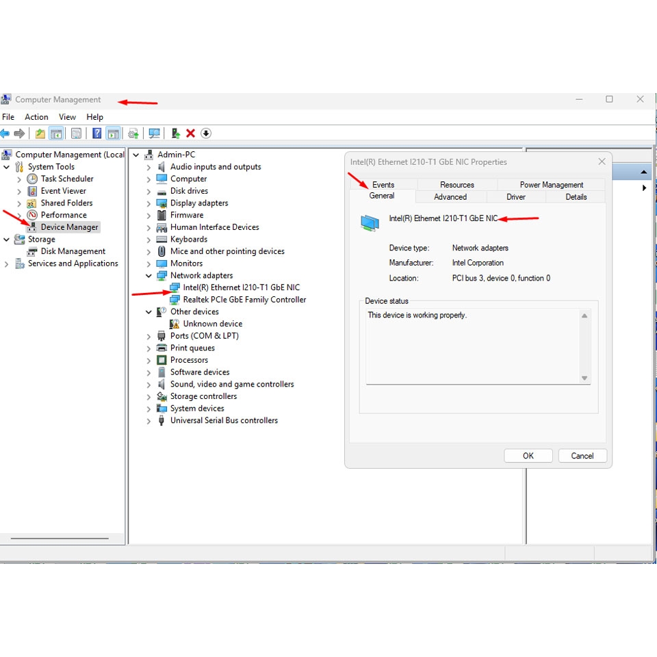
Task: Expand Services and Applications node
Action: pos(6,264)
